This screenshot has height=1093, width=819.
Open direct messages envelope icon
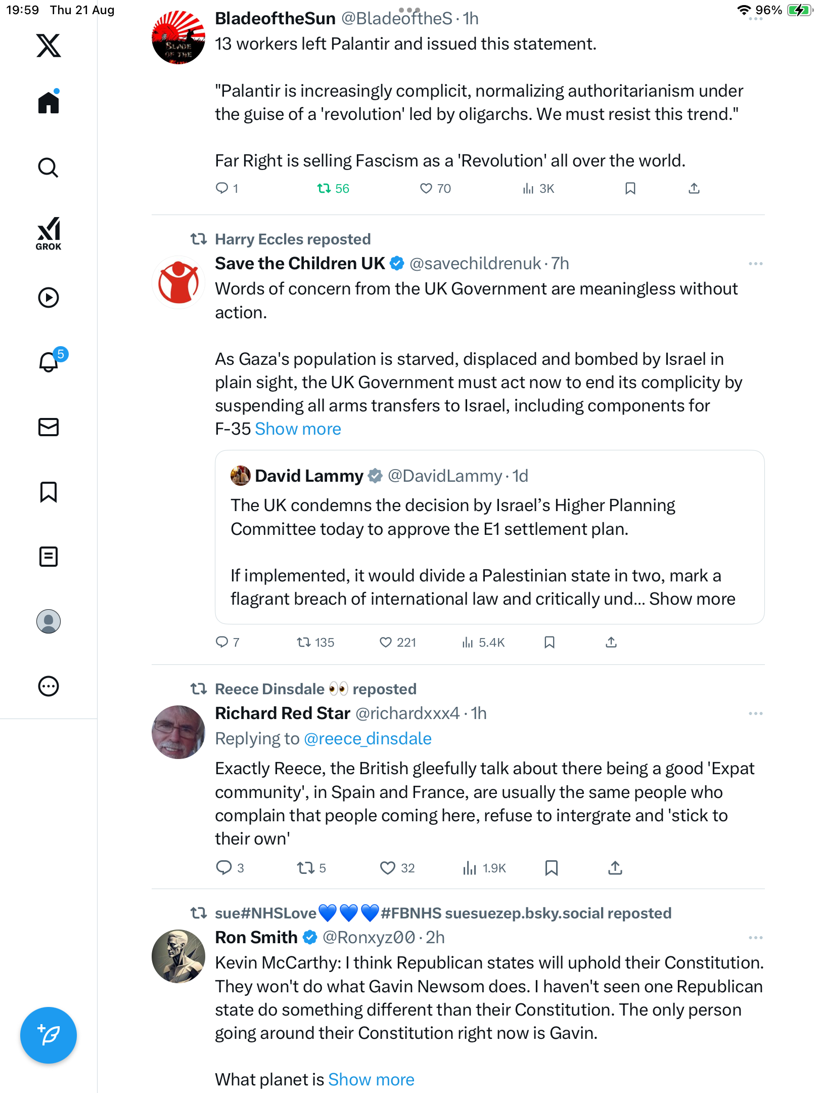pos(49,427)
